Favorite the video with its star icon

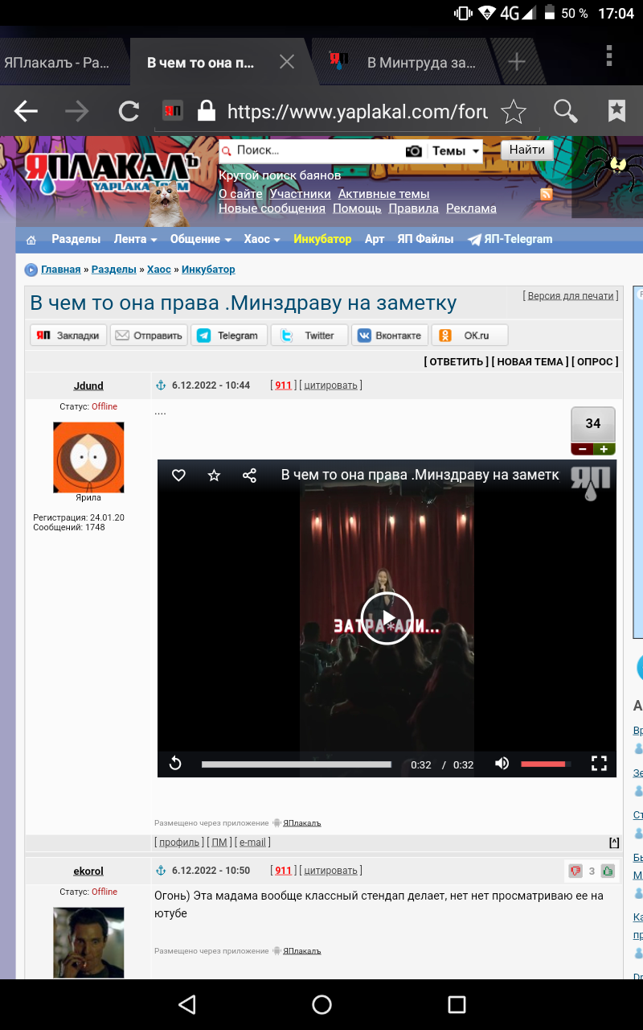click(x=214, y=476)
